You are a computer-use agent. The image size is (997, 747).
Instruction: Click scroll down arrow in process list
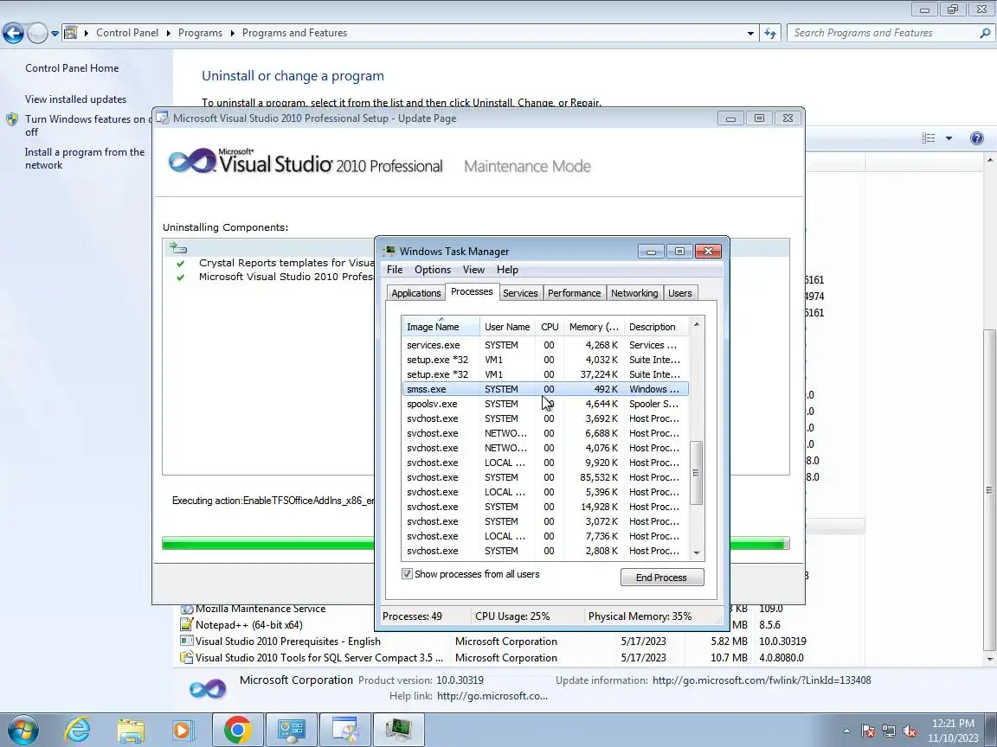click(696, 552)
